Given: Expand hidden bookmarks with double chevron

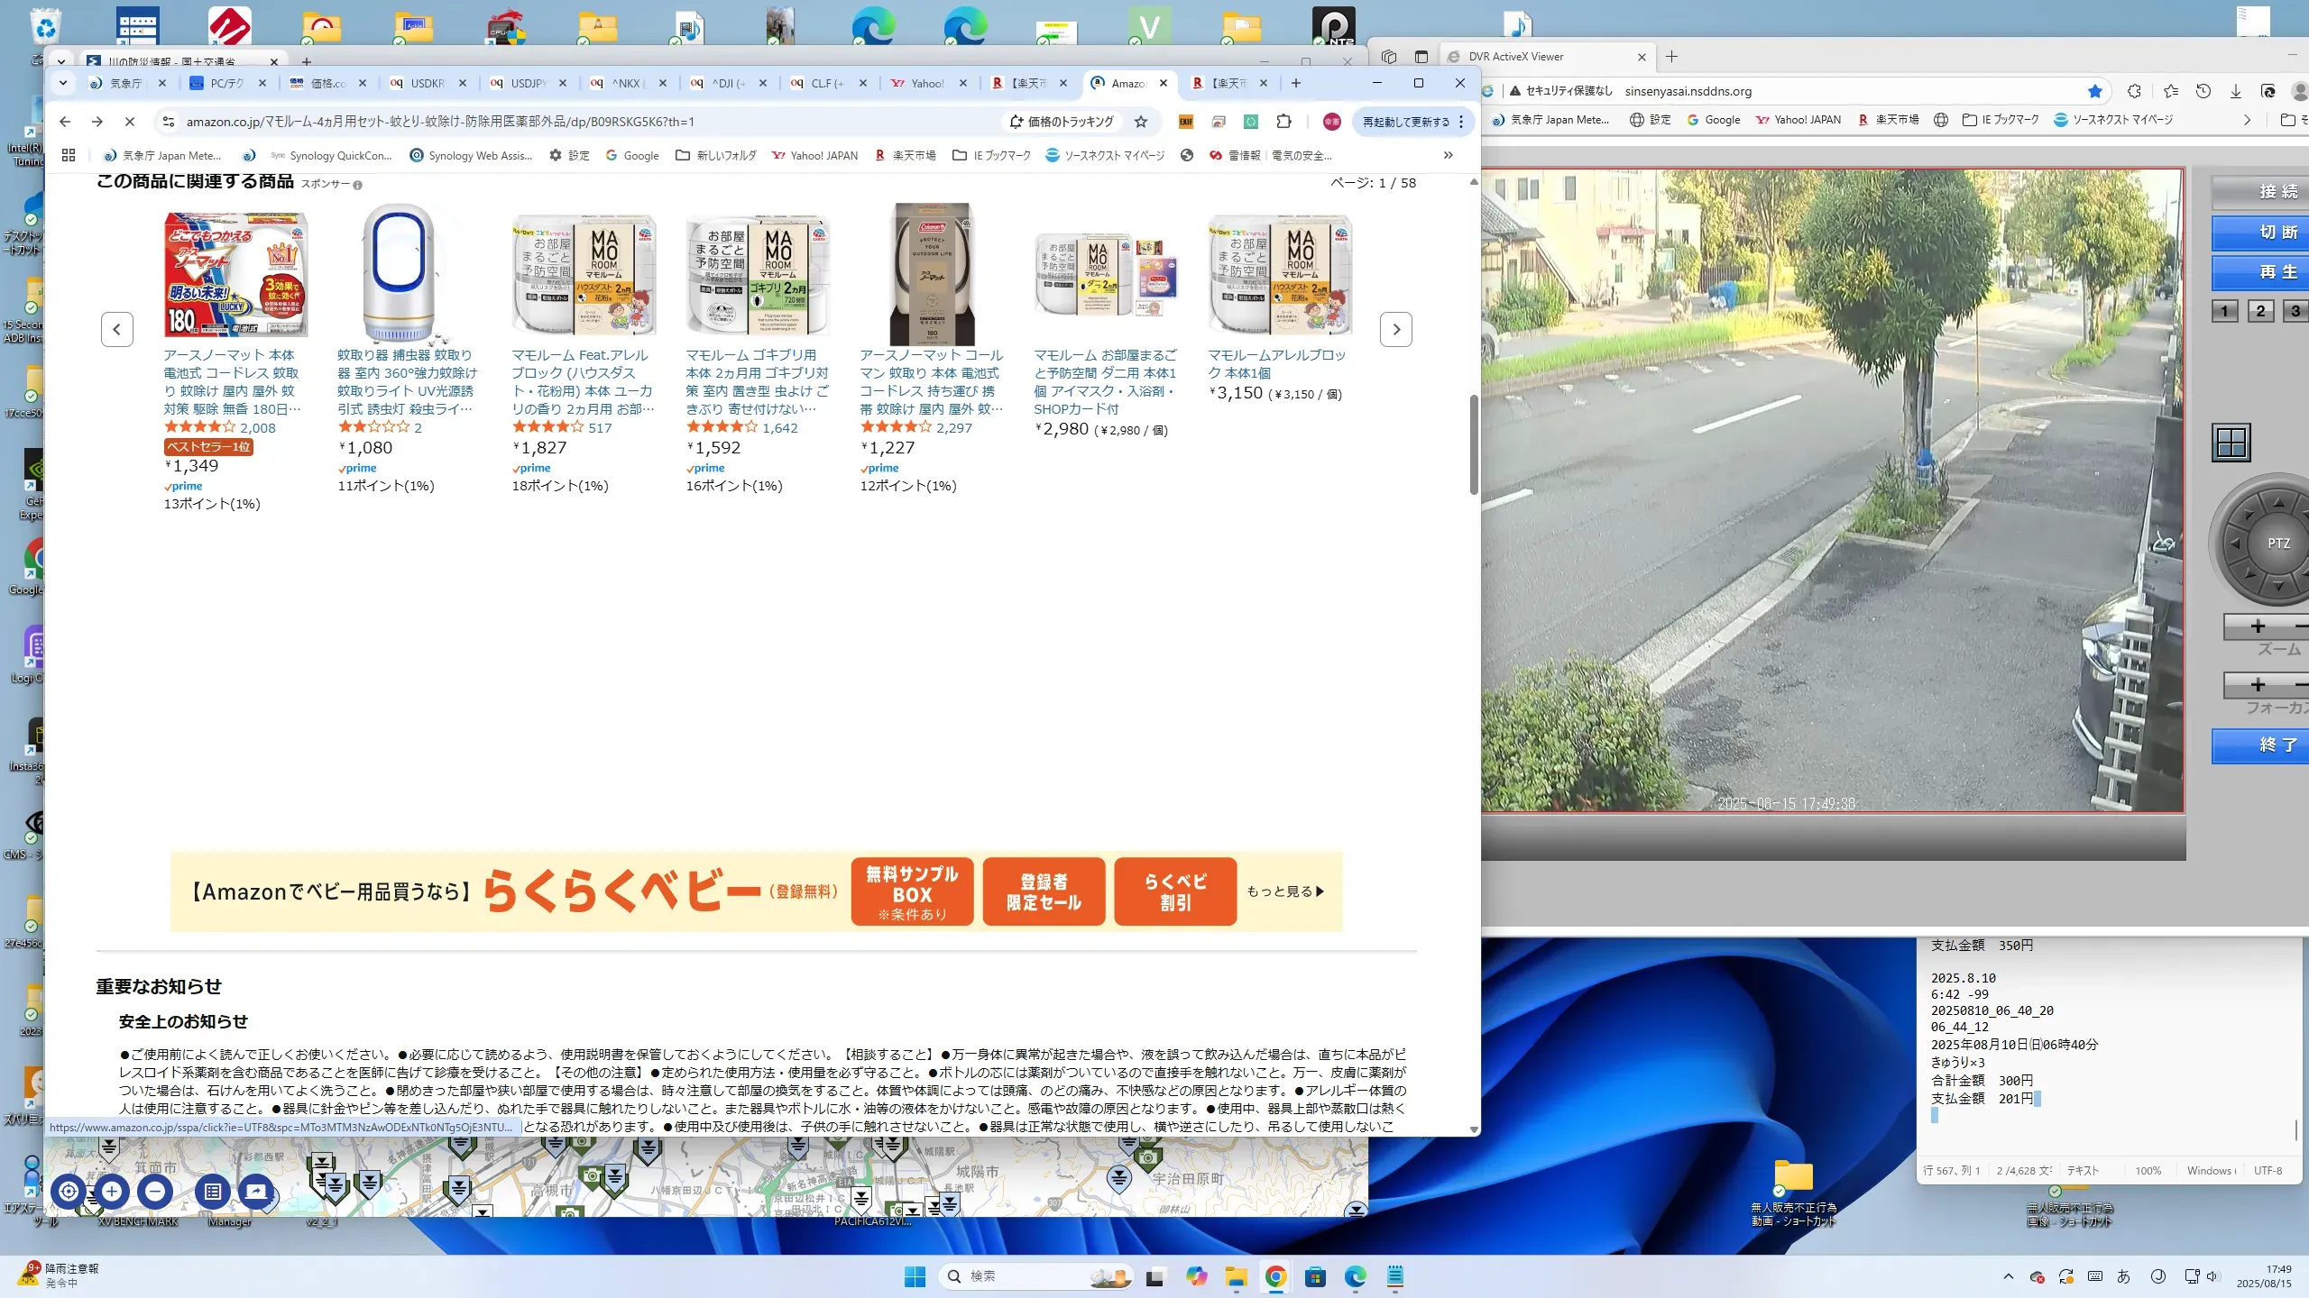Looking at the screenshot, I should (1448, 155).
